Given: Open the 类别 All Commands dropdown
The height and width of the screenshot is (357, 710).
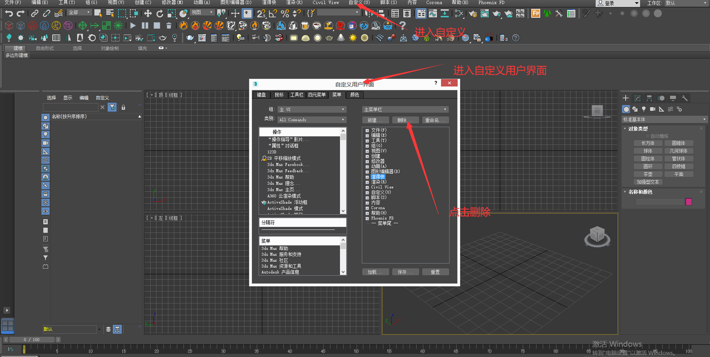Looking at the screenshot, I should point(312,120).
